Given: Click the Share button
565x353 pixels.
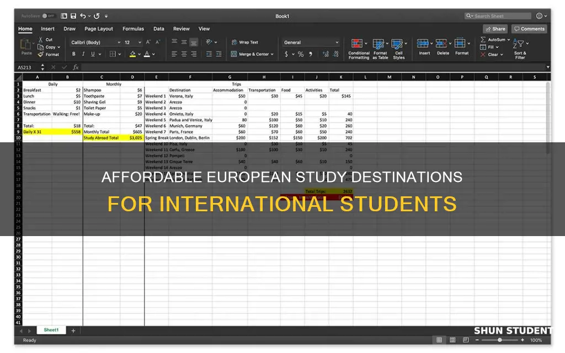Looking at the screenshot, I should coord(495,29).
